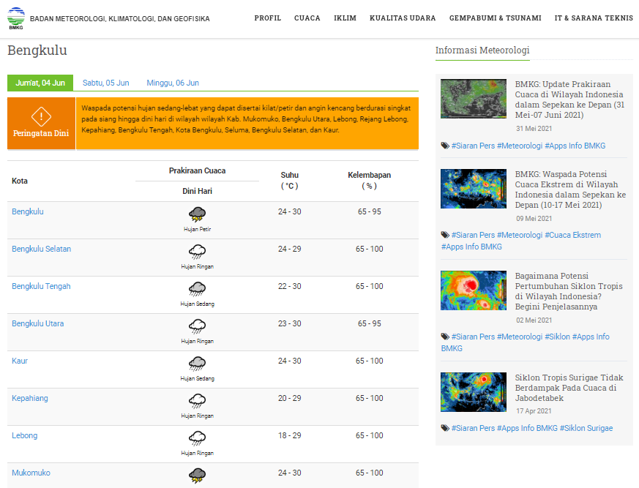Click the #Siklon Surigae tag
The height and width of the screenshot is (488, 639).
586,428
